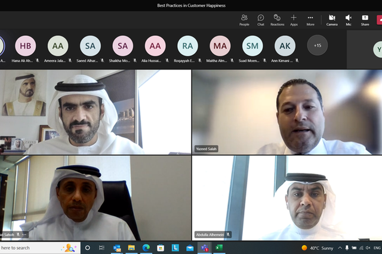This screenshot has height=254, width=382.
Task: Open Excel from the taskbar
Action: (219, 248)
